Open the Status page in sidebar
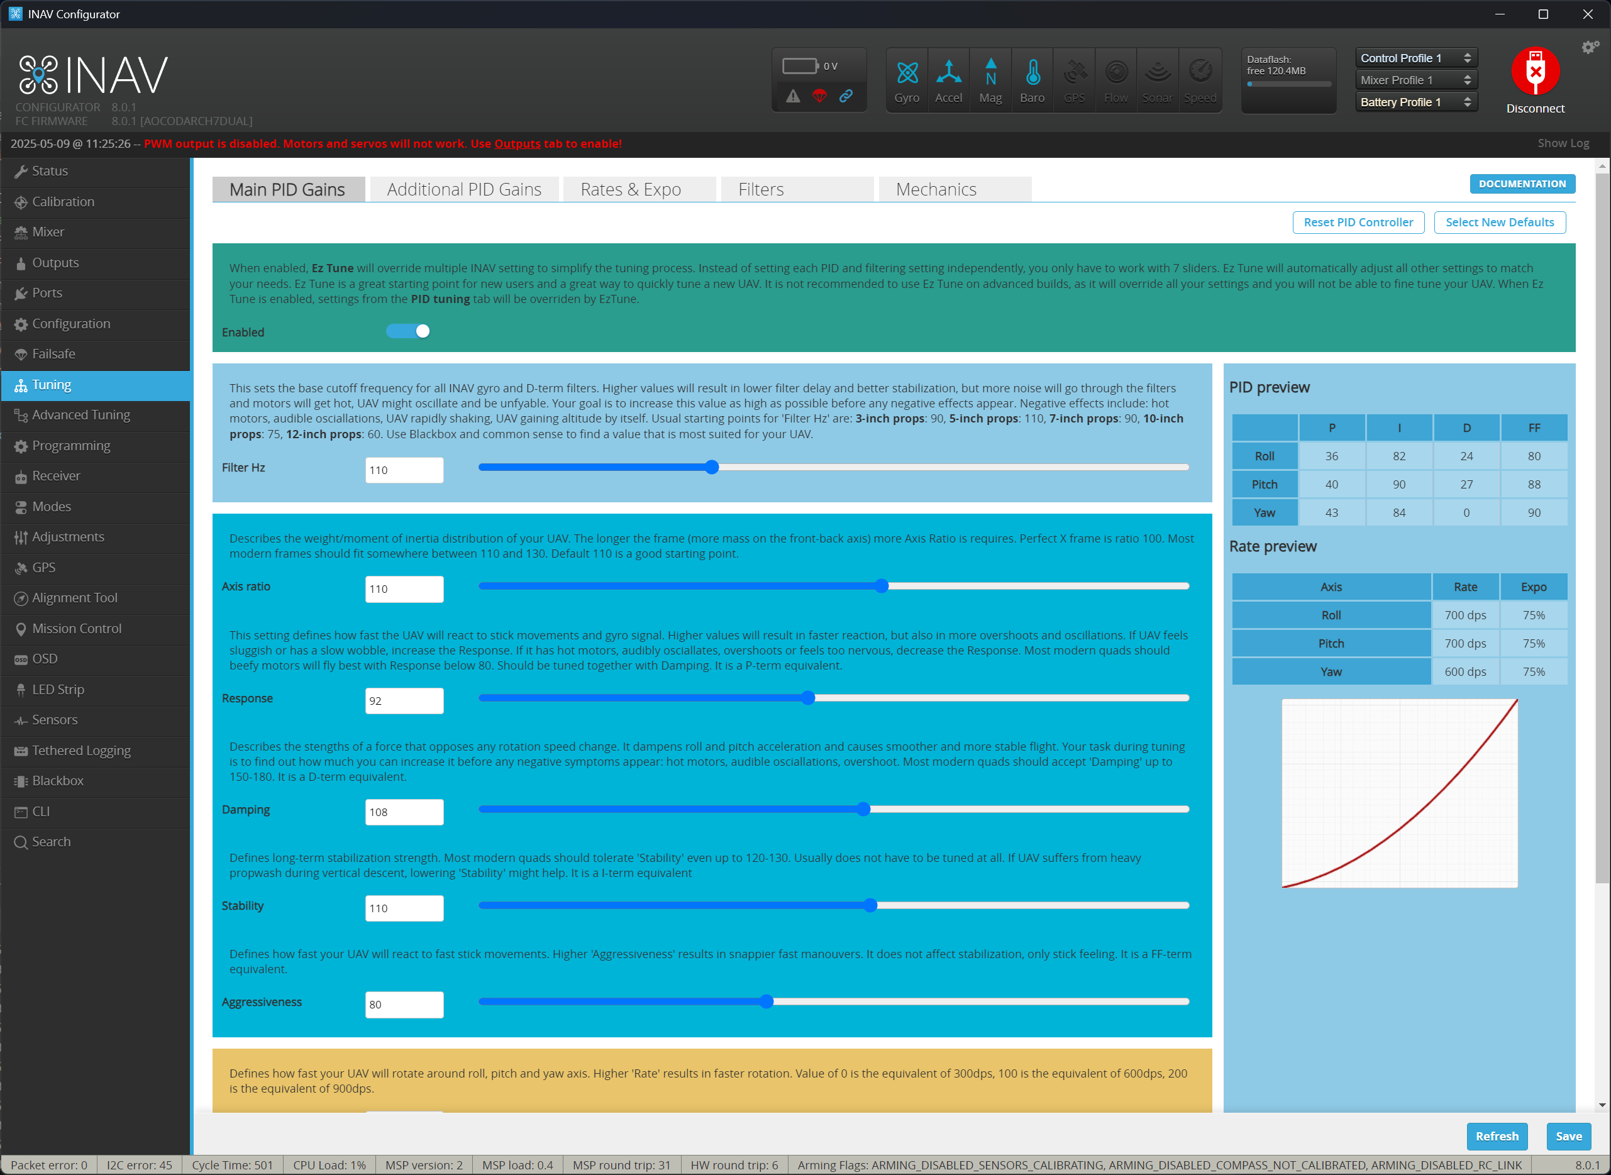1611x1175 pixels. click(x=96, y=172)
